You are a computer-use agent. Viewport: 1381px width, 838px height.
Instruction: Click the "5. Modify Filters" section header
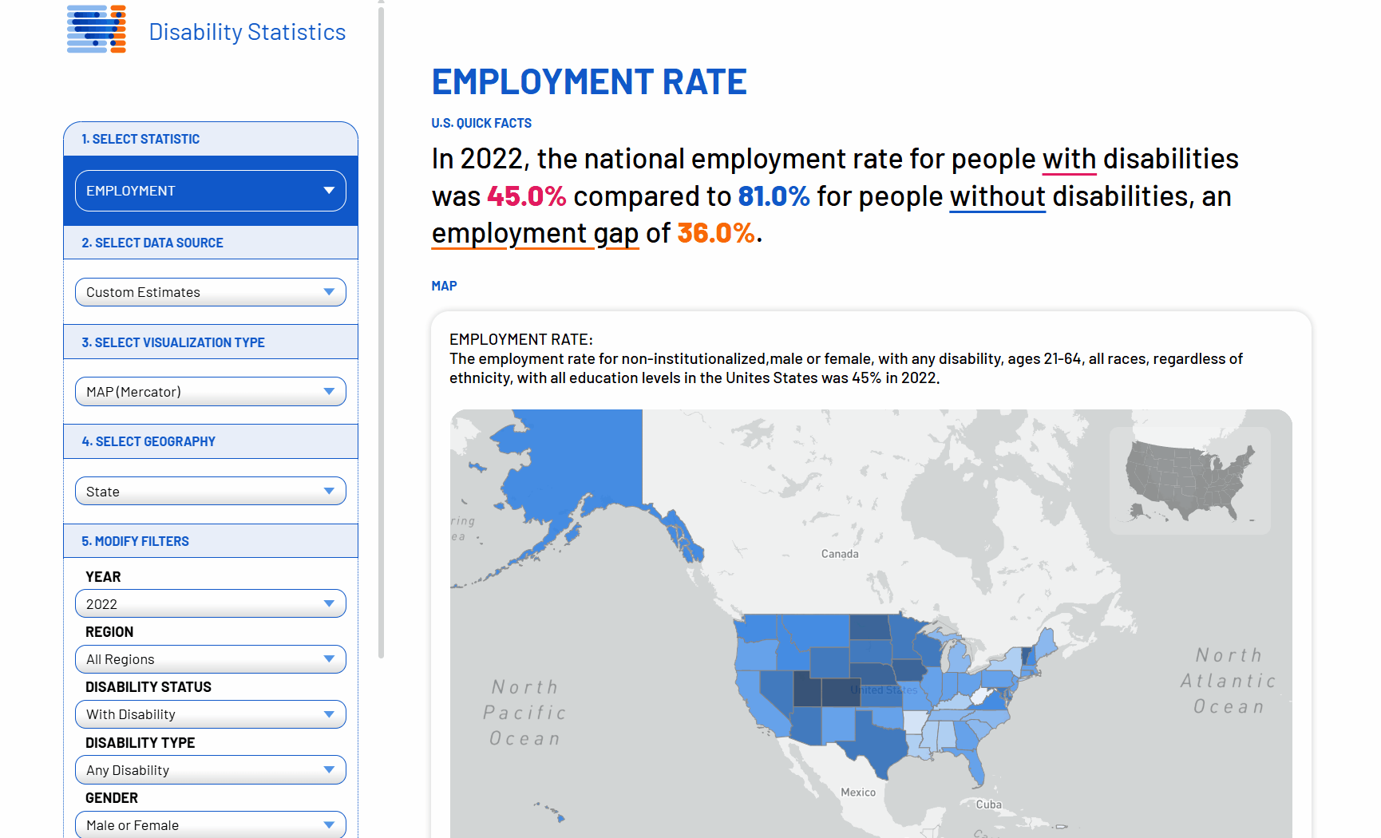211,541
